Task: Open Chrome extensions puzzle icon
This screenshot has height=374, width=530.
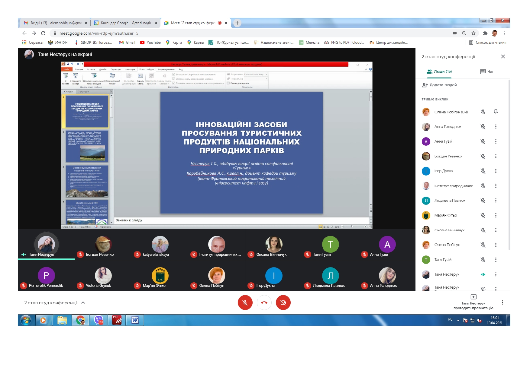Action: pos(485,33)
